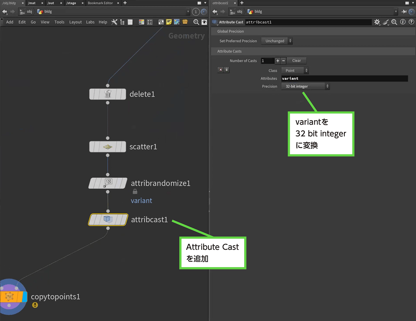The height and width of the screenshot is (321, 416).
Task: Open parameter gear menu for Attribute Cast
Action: [x=377, y=22]
